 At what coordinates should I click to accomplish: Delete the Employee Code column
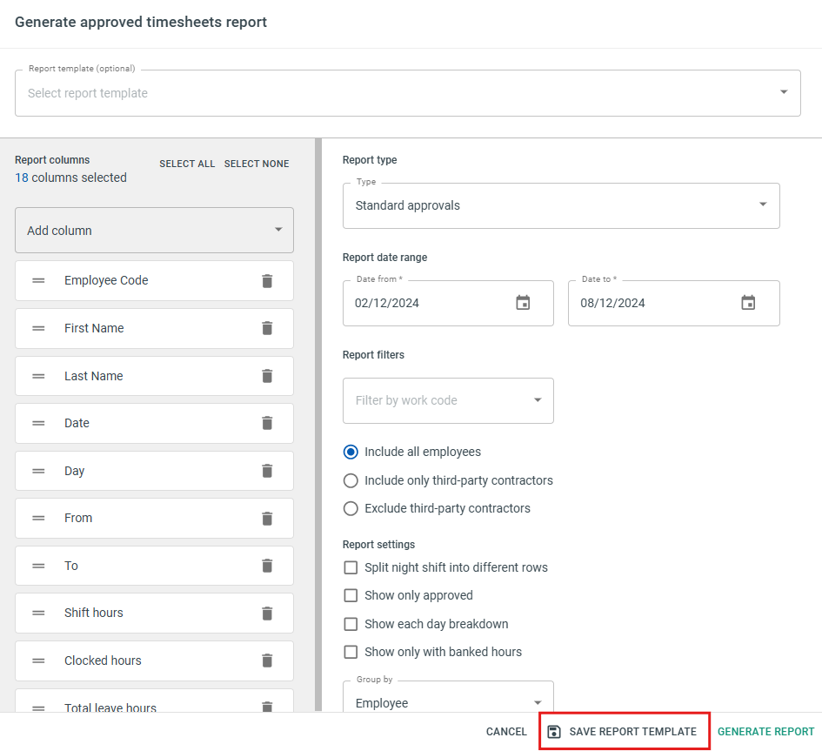(267, 281)
